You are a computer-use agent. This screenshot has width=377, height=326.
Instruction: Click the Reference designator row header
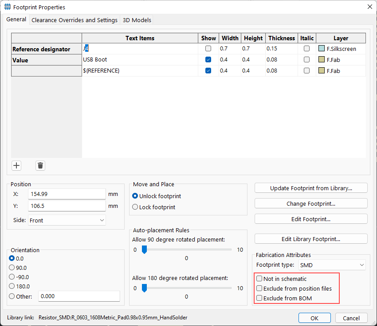47,49
